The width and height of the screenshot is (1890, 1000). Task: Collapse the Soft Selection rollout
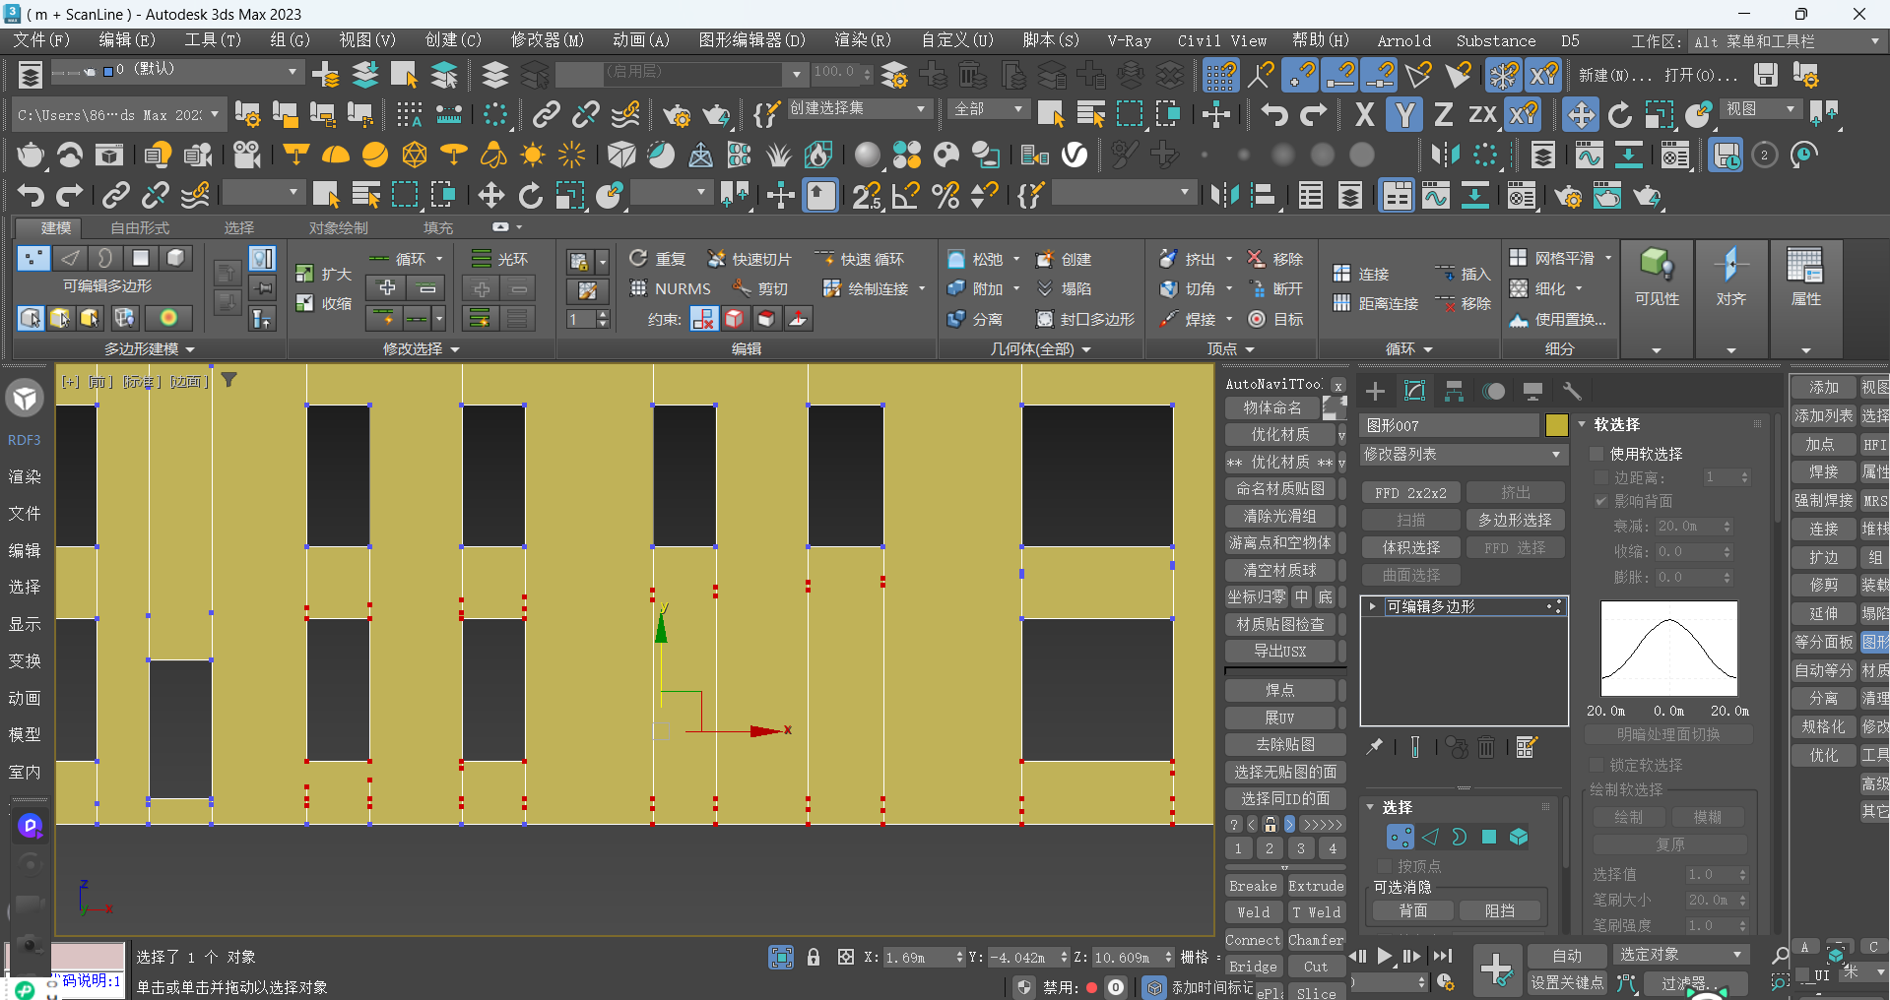[x=1583, y=424]
